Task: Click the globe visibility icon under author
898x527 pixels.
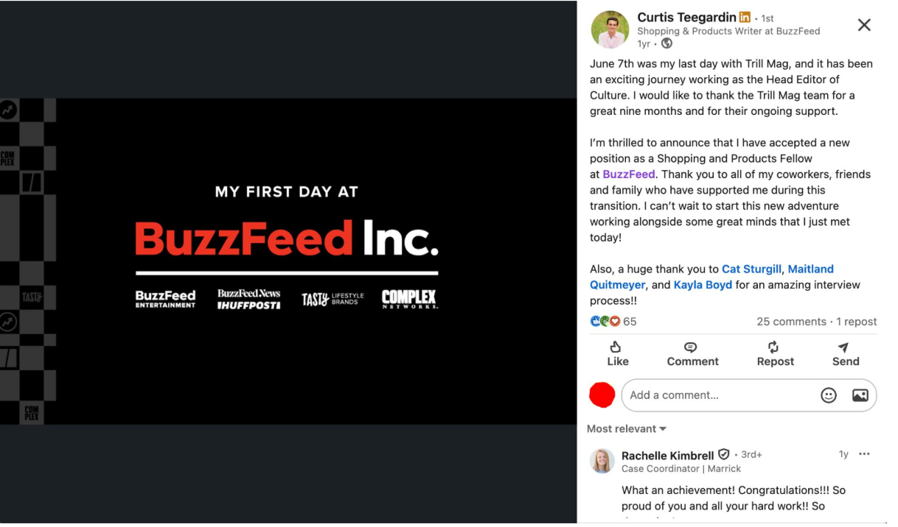Action: [666, 43]
